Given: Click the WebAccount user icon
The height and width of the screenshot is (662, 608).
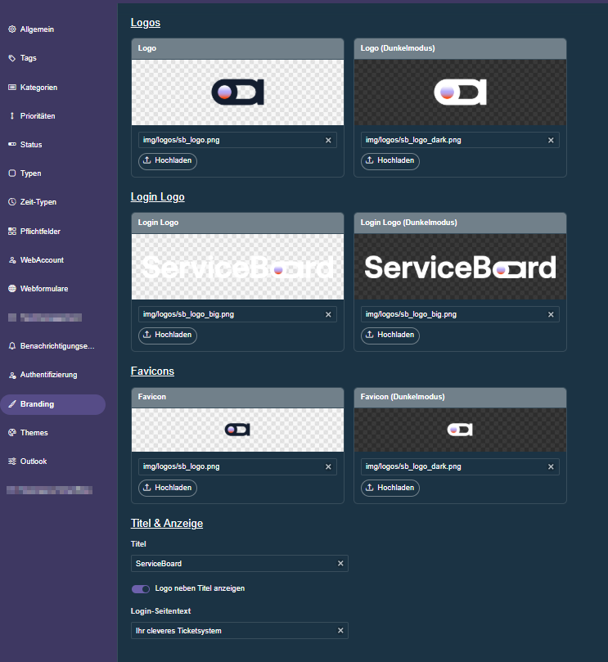Looking at the screenshot, I should coord(12,260).
